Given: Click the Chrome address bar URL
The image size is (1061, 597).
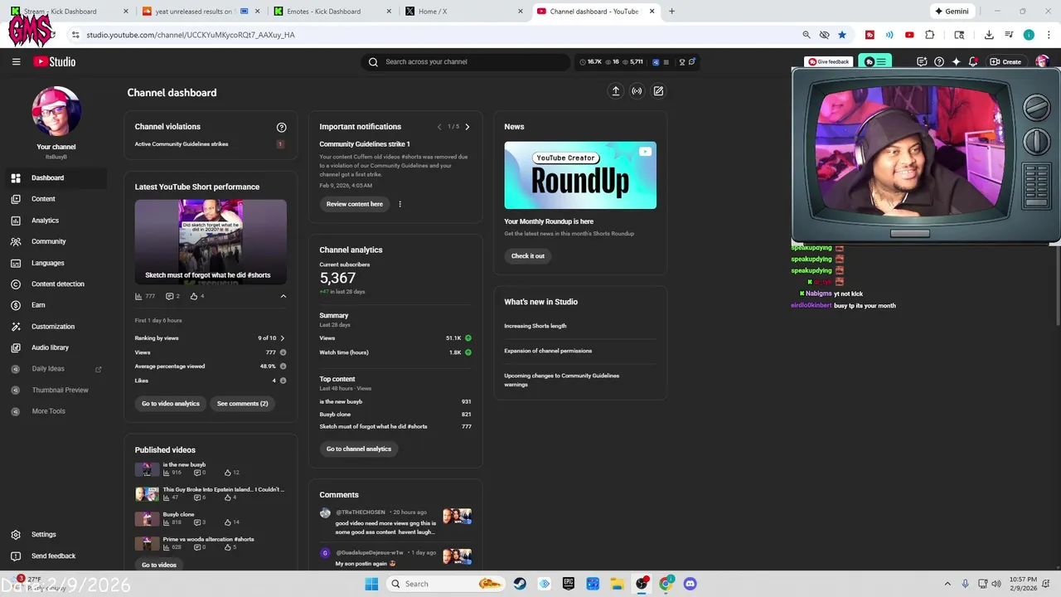Looking at the screenshot, I should tap(191, 35).
